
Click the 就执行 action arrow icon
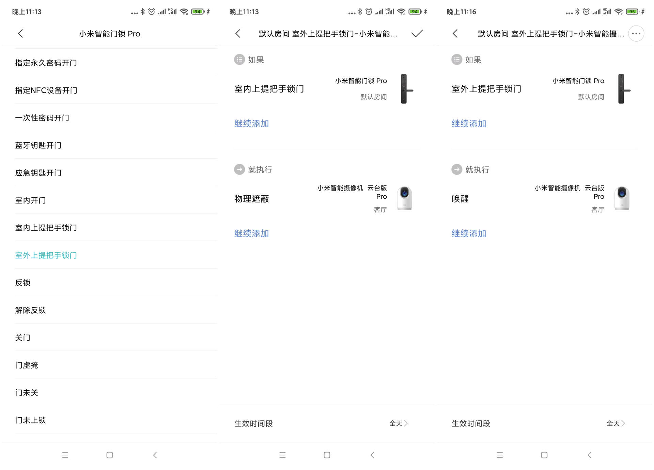[239, 169]
